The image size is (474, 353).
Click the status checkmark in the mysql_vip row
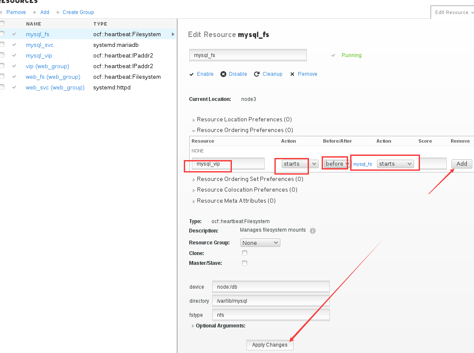coord(14,55)
